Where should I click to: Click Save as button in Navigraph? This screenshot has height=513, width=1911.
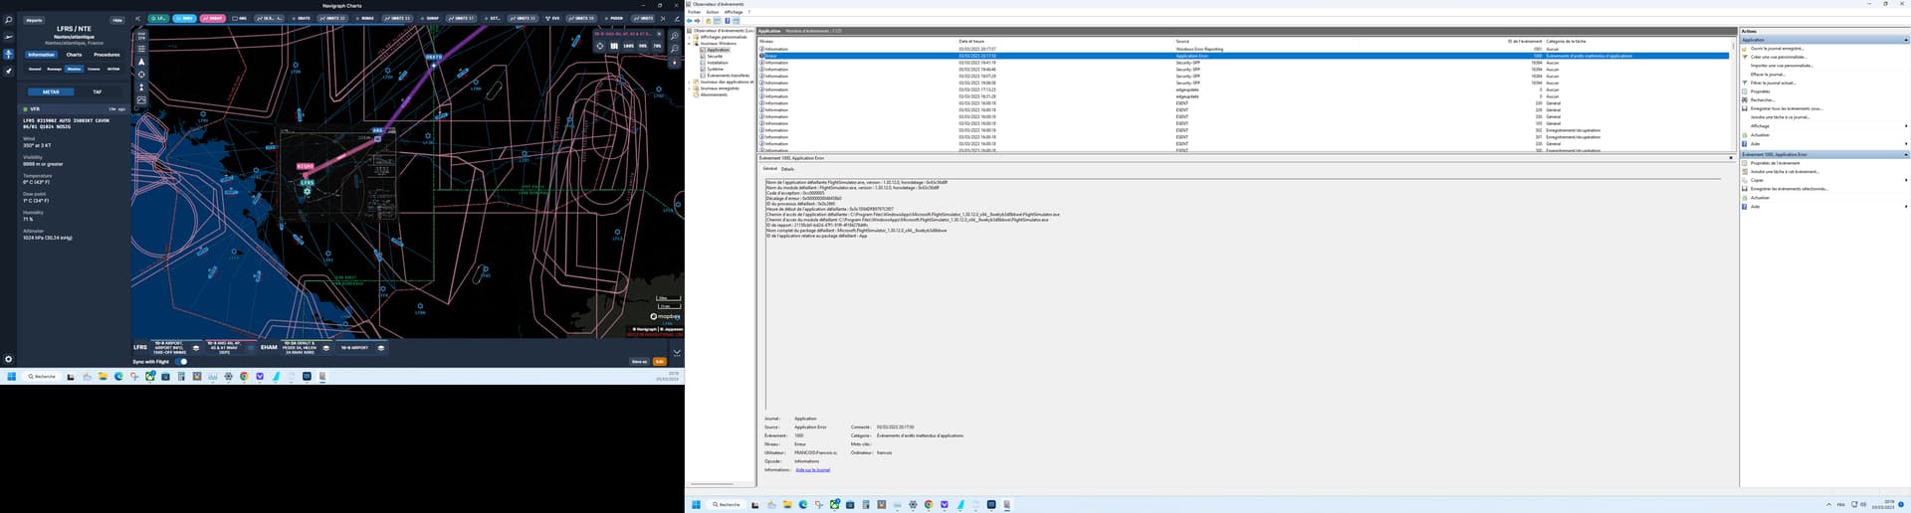coord(639,362)
